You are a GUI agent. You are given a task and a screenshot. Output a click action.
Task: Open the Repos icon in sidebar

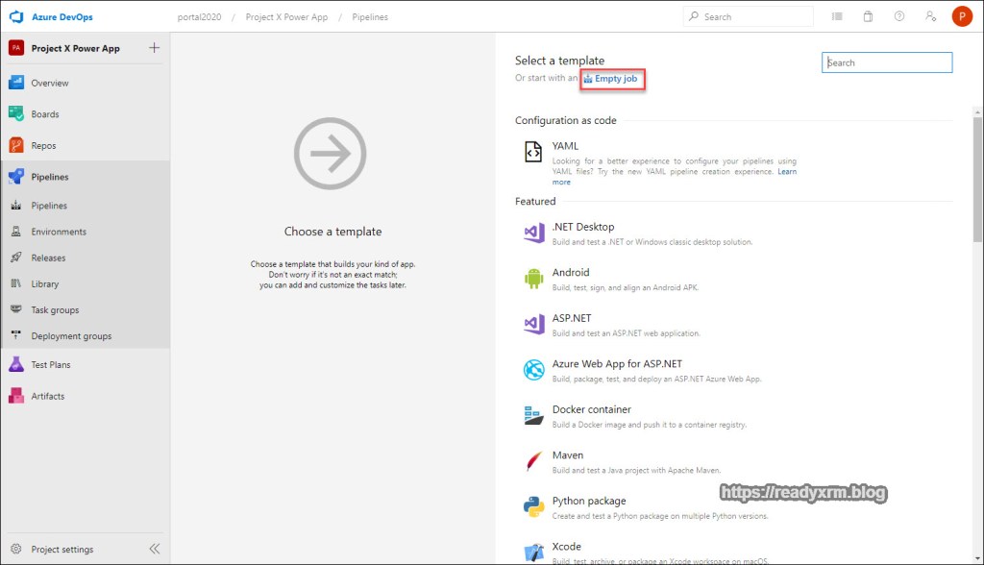tap(15, 146)
